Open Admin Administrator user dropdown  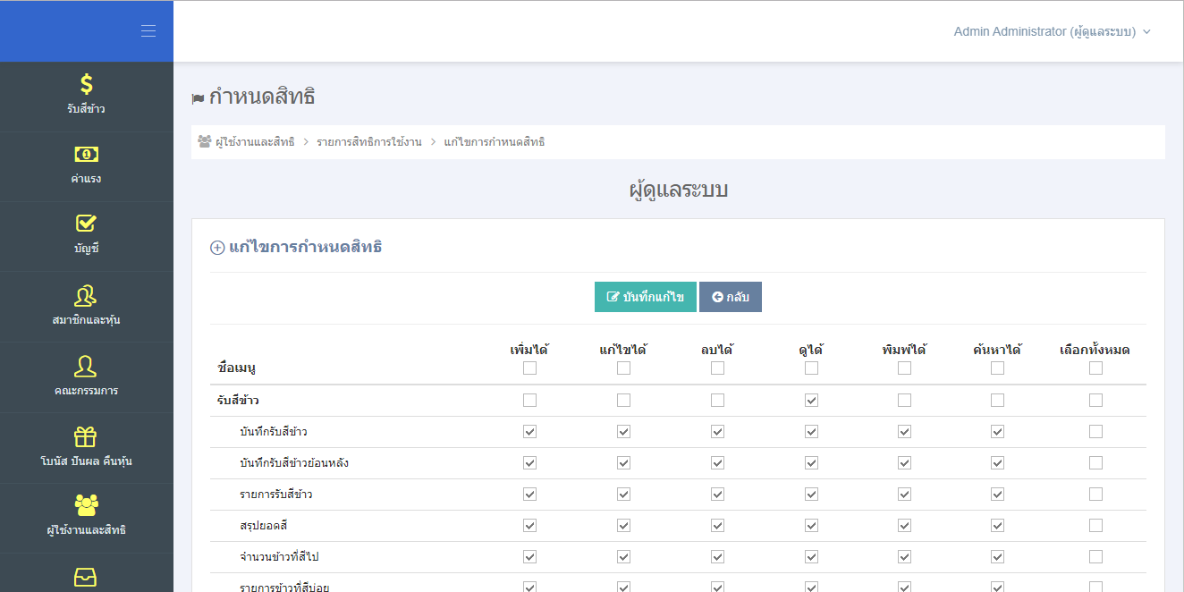1053,31
